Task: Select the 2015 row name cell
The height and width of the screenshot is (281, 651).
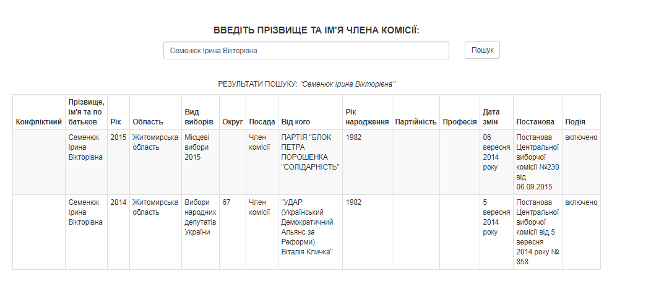Action: (x=86, y=162)
